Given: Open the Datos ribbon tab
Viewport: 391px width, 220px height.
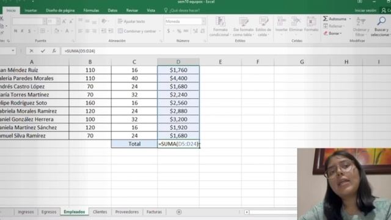Looking at the screenshot, I should pos(112,10).
